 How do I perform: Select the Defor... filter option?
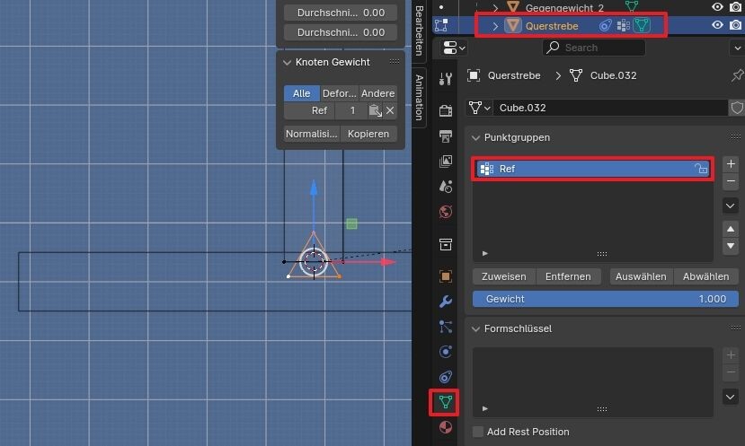point(339,93)
